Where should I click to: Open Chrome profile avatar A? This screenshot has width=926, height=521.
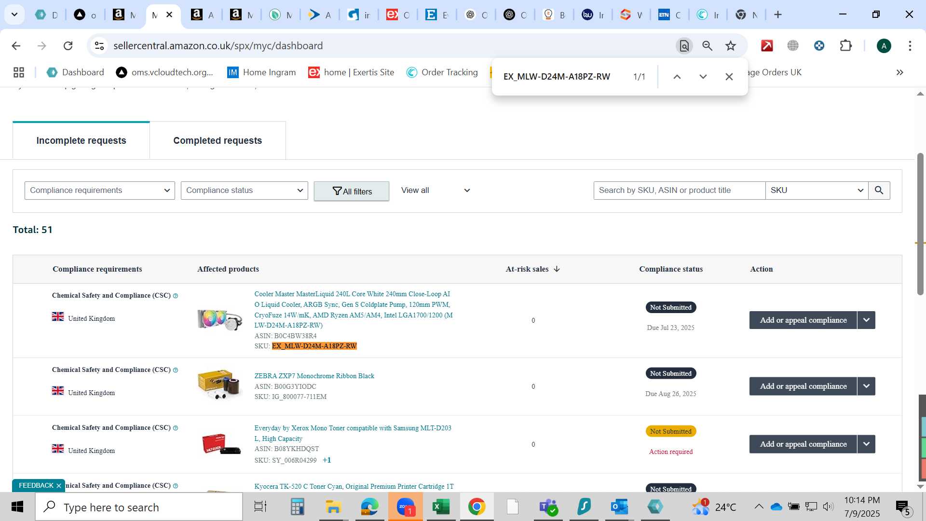884,46
